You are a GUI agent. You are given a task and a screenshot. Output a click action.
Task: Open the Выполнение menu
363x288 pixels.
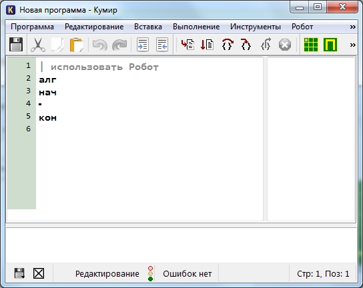tap(196, 27)
